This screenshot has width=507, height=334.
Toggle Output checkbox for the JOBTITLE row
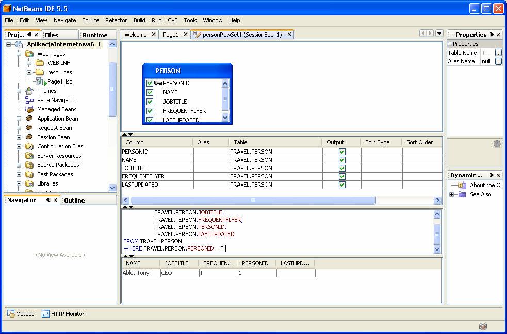(342, 169)
